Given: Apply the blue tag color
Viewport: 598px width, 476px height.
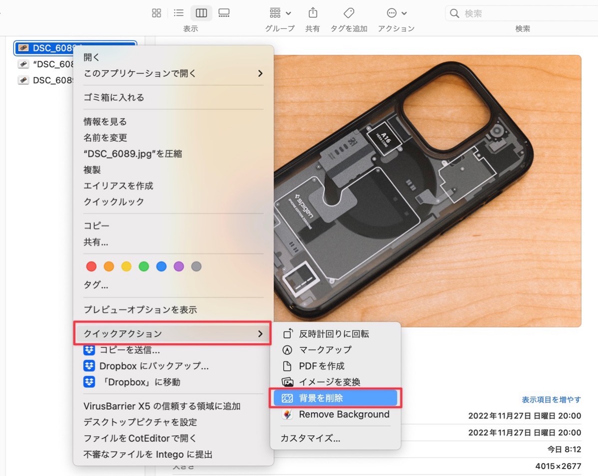Looking at the screenshot, I should [x=161, y=266].
